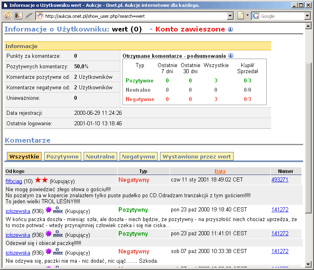
Task: Click the hand favicon in address bar
Action: (x=40, y=16)
